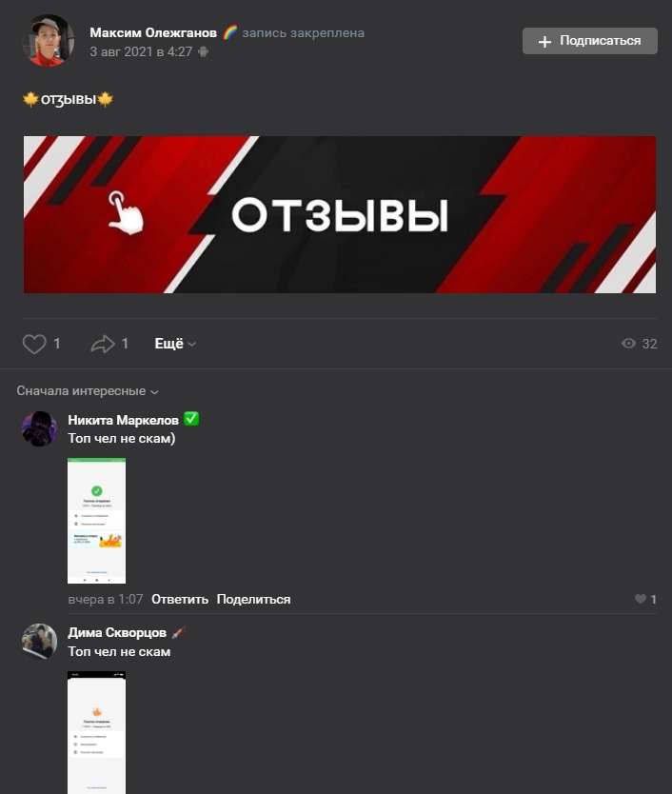Share the post using the arrow icon

[x=103, y=344]
